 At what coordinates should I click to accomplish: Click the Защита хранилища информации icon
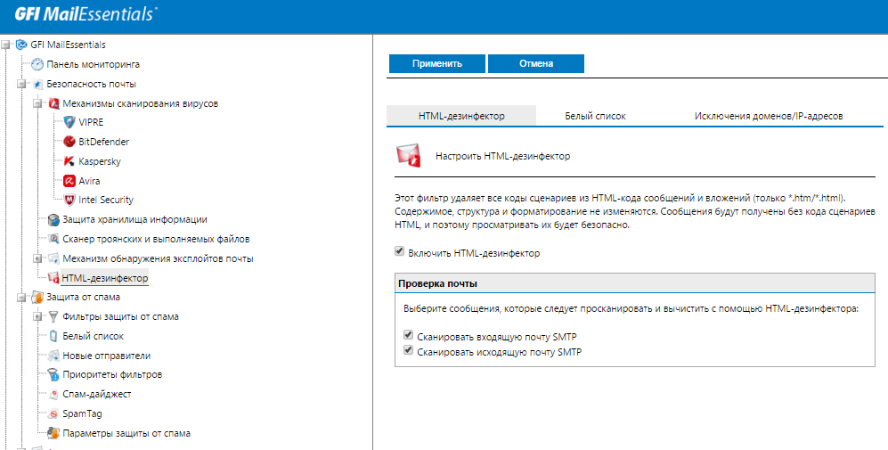[53, 219]
